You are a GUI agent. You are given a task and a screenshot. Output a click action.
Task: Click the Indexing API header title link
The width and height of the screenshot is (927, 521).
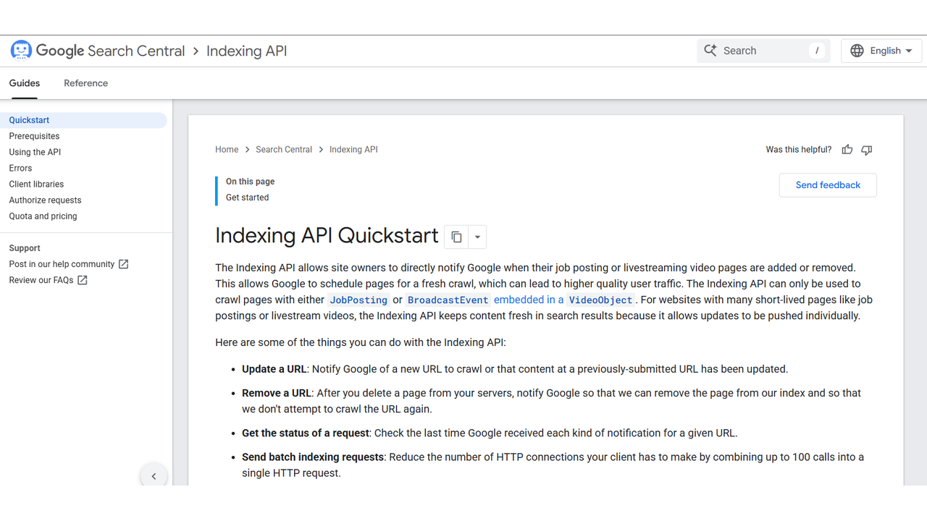247,51
